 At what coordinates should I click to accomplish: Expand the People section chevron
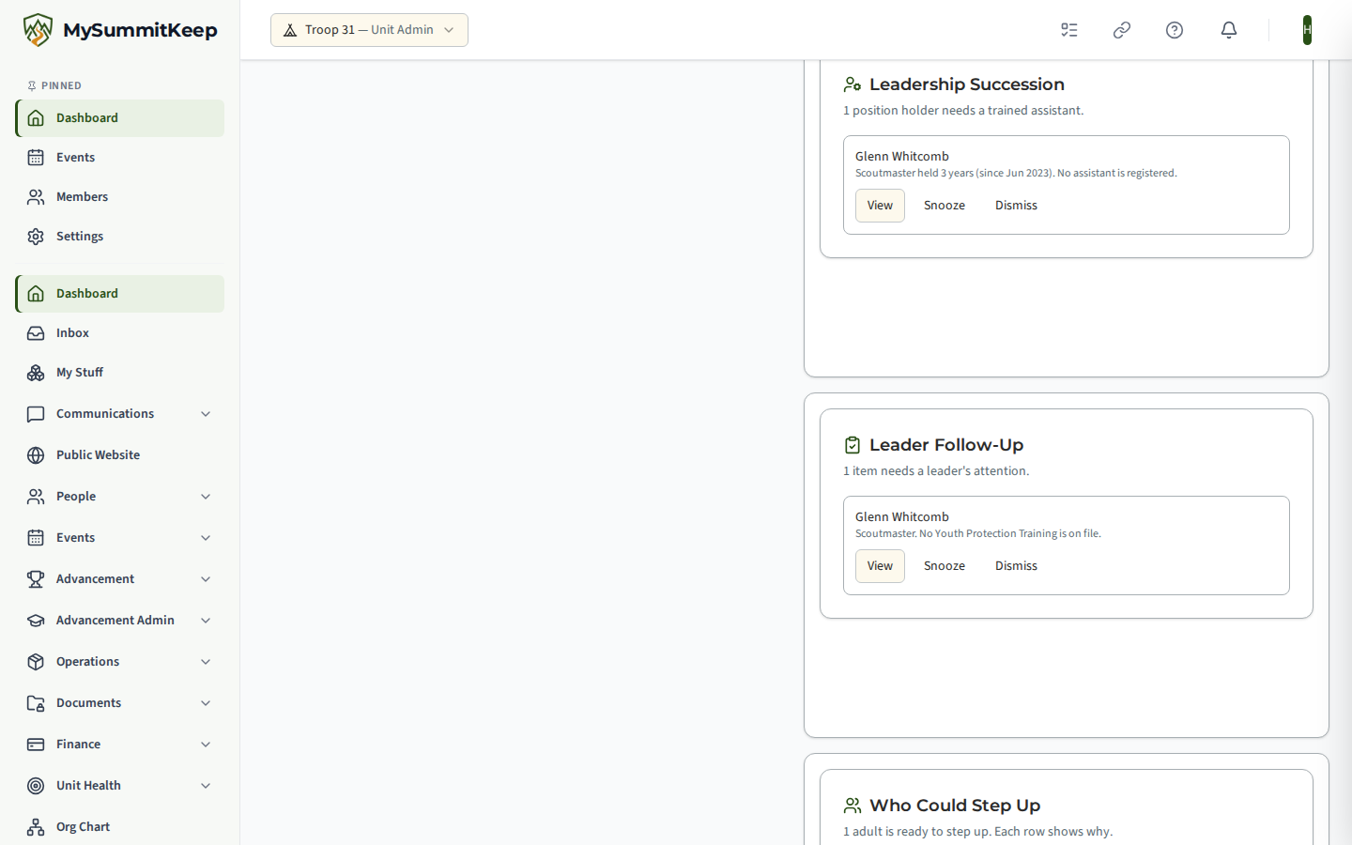[x=206, y=497]
